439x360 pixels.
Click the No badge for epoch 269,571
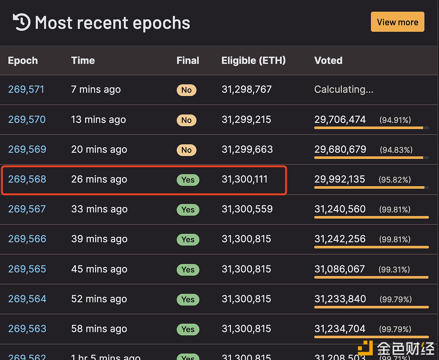tap(186, 90)
